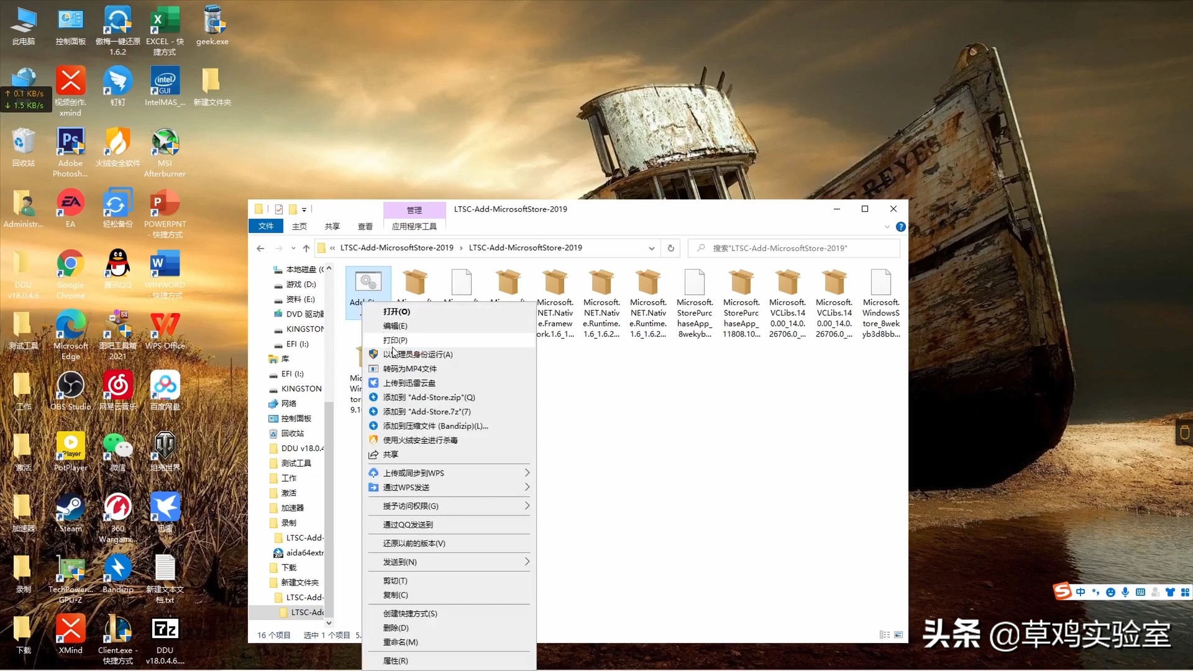Image resolution: width=1193 pixels, height=671 pixels.
Task: Switch Explorer to thumbnail view toggle
Action: tap(898, 634)
